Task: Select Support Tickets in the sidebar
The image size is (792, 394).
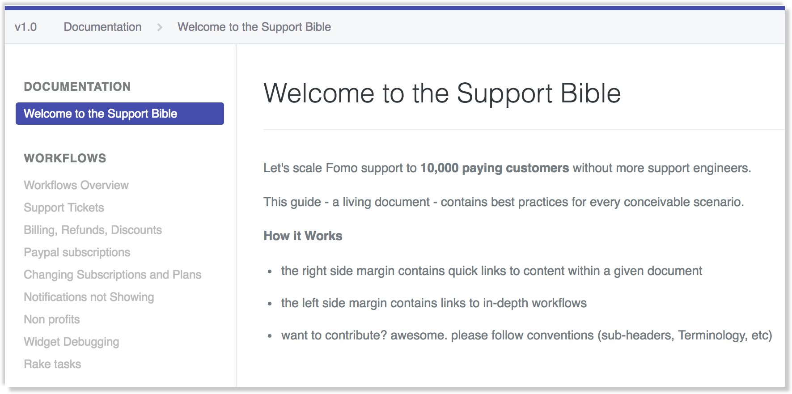Action: [64, 208]
